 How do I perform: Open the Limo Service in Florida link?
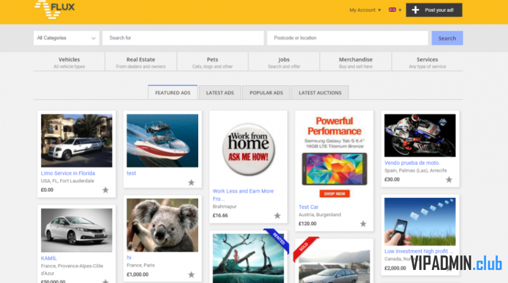tap(68, 173)
